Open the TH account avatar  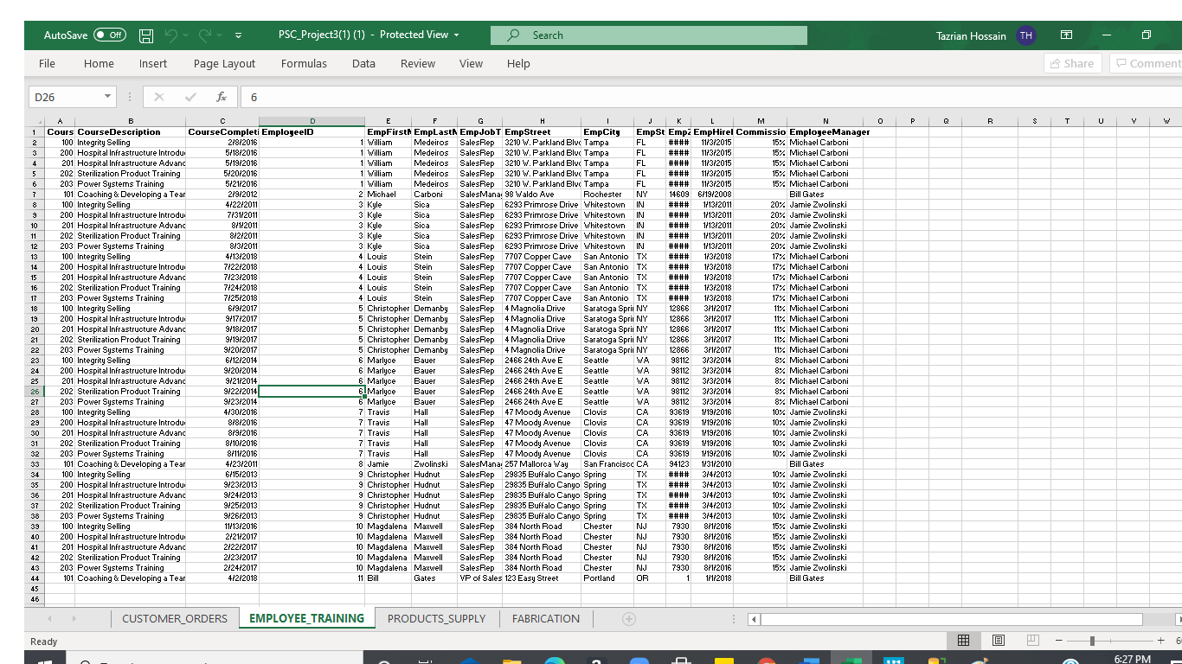(x=1025, y=35)
